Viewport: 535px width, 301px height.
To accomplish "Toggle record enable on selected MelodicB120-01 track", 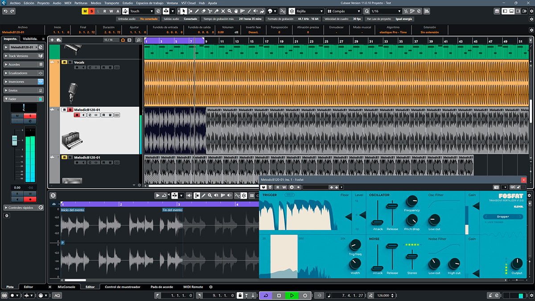I will 77,115.
